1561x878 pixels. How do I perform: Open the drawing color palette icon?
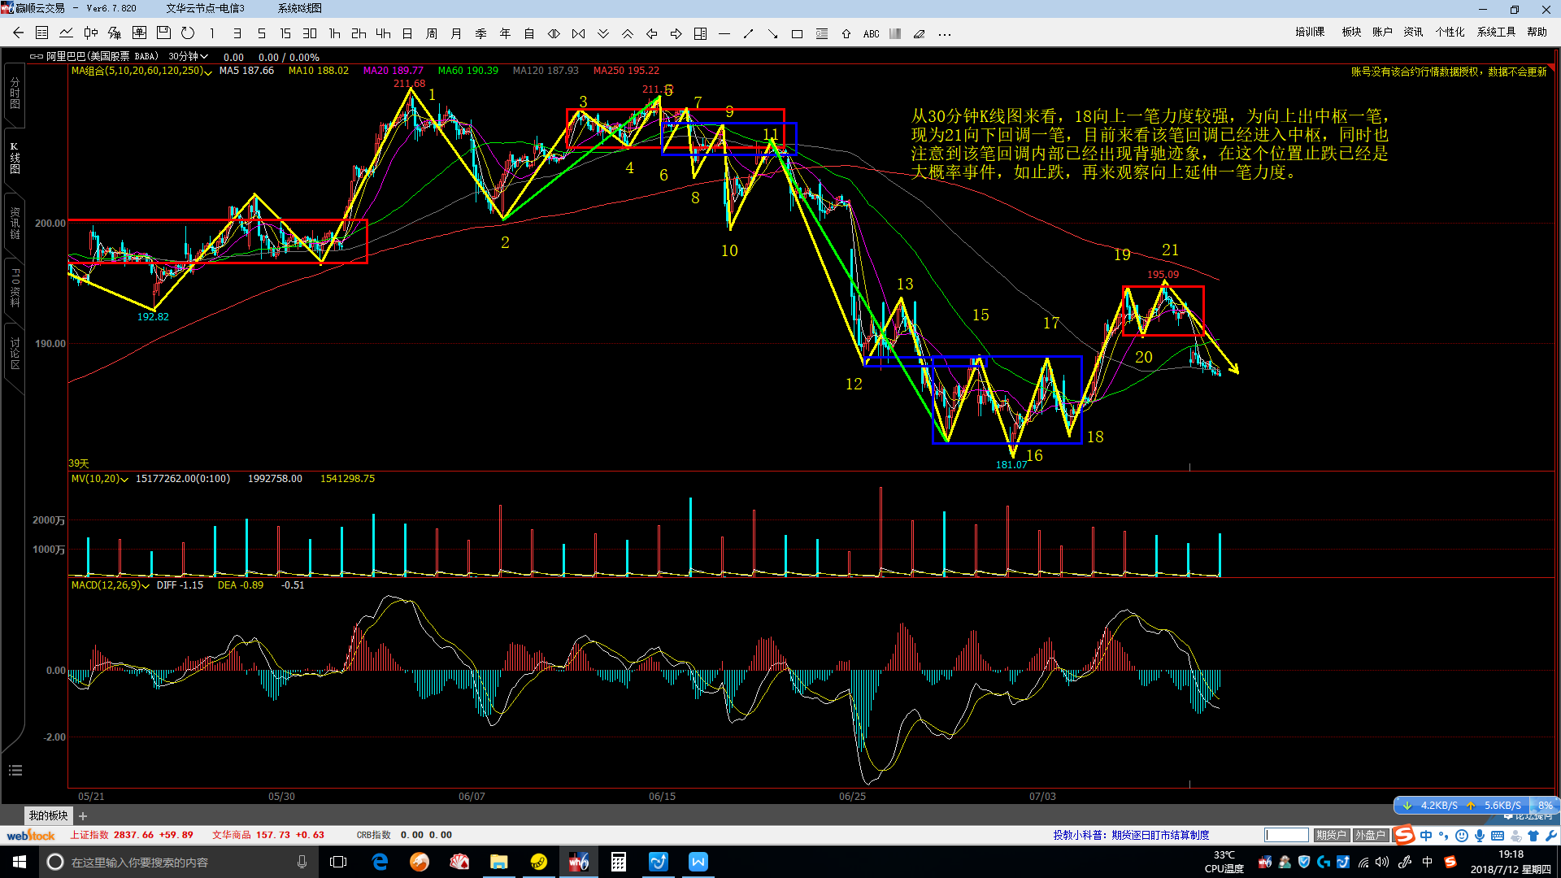pyautogui.click(x=895, y=33)
